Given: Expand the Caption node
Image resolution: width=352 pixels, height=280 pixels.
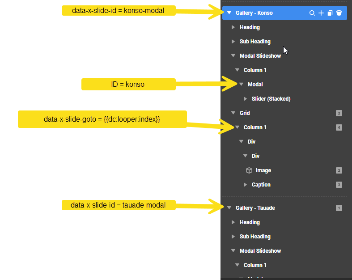Looking at the screenshot, I should (x=245, y=185).
